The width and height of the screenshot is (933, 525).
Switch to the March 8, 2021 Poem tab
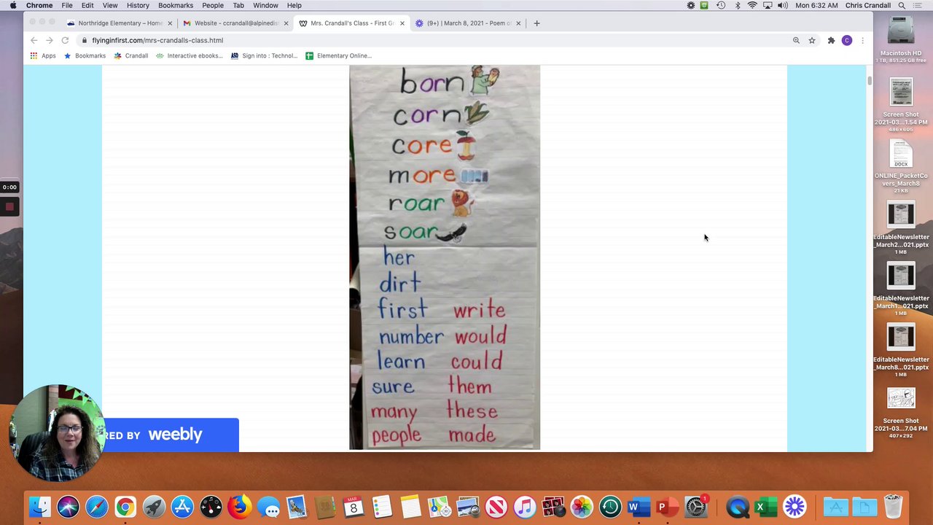(x=466, y=23)
